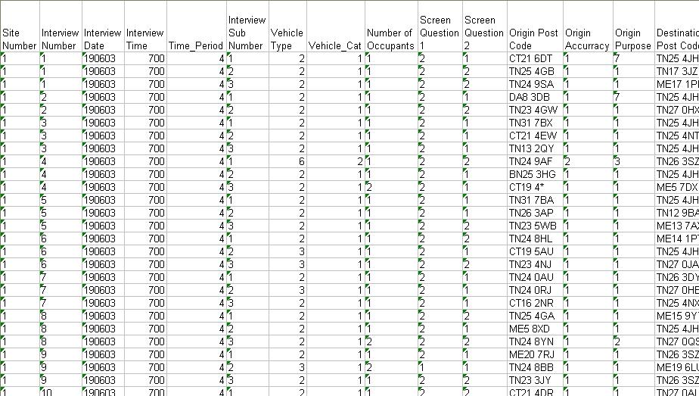
Task: Click Interview Number 4 in BN25 3HG row
Action: point(61,174)
